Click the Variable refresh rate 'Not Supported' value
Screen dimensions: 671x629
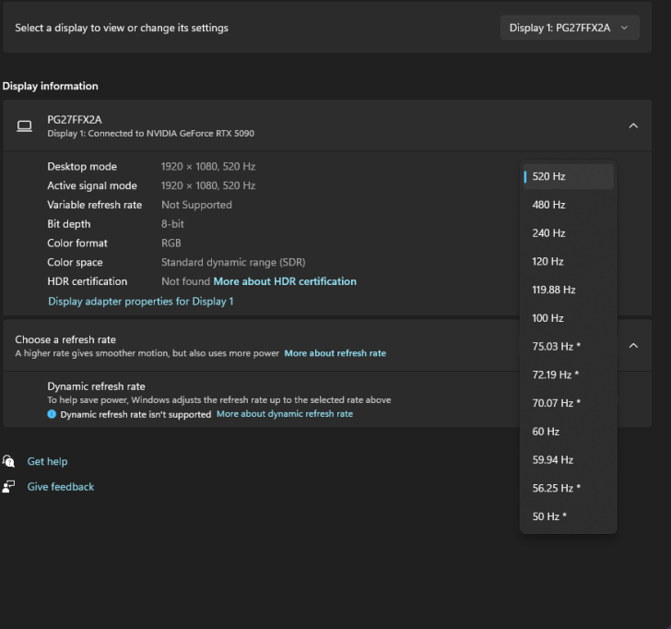click(x=196, y=205)
